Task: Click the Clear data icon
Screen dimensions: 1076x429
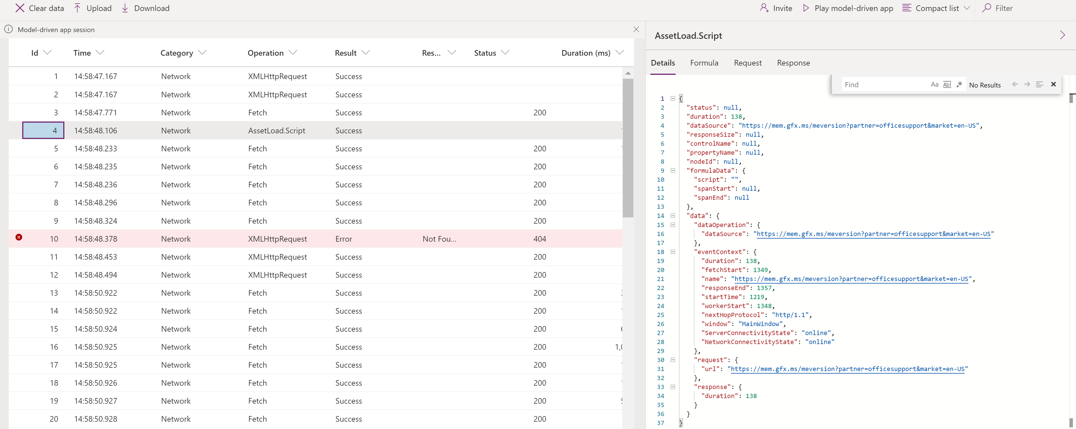Action: click(19, 8)
